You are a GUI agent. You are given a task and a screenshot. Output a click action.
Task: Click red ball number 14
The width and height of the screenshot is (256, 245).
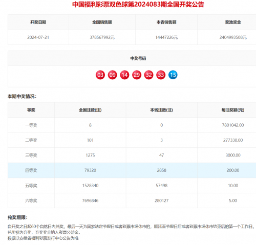124,75
